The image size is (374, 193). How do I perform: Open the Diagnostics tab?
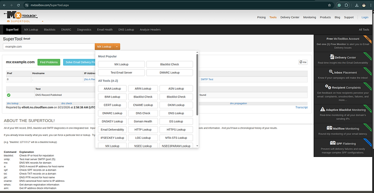(84, 29)
